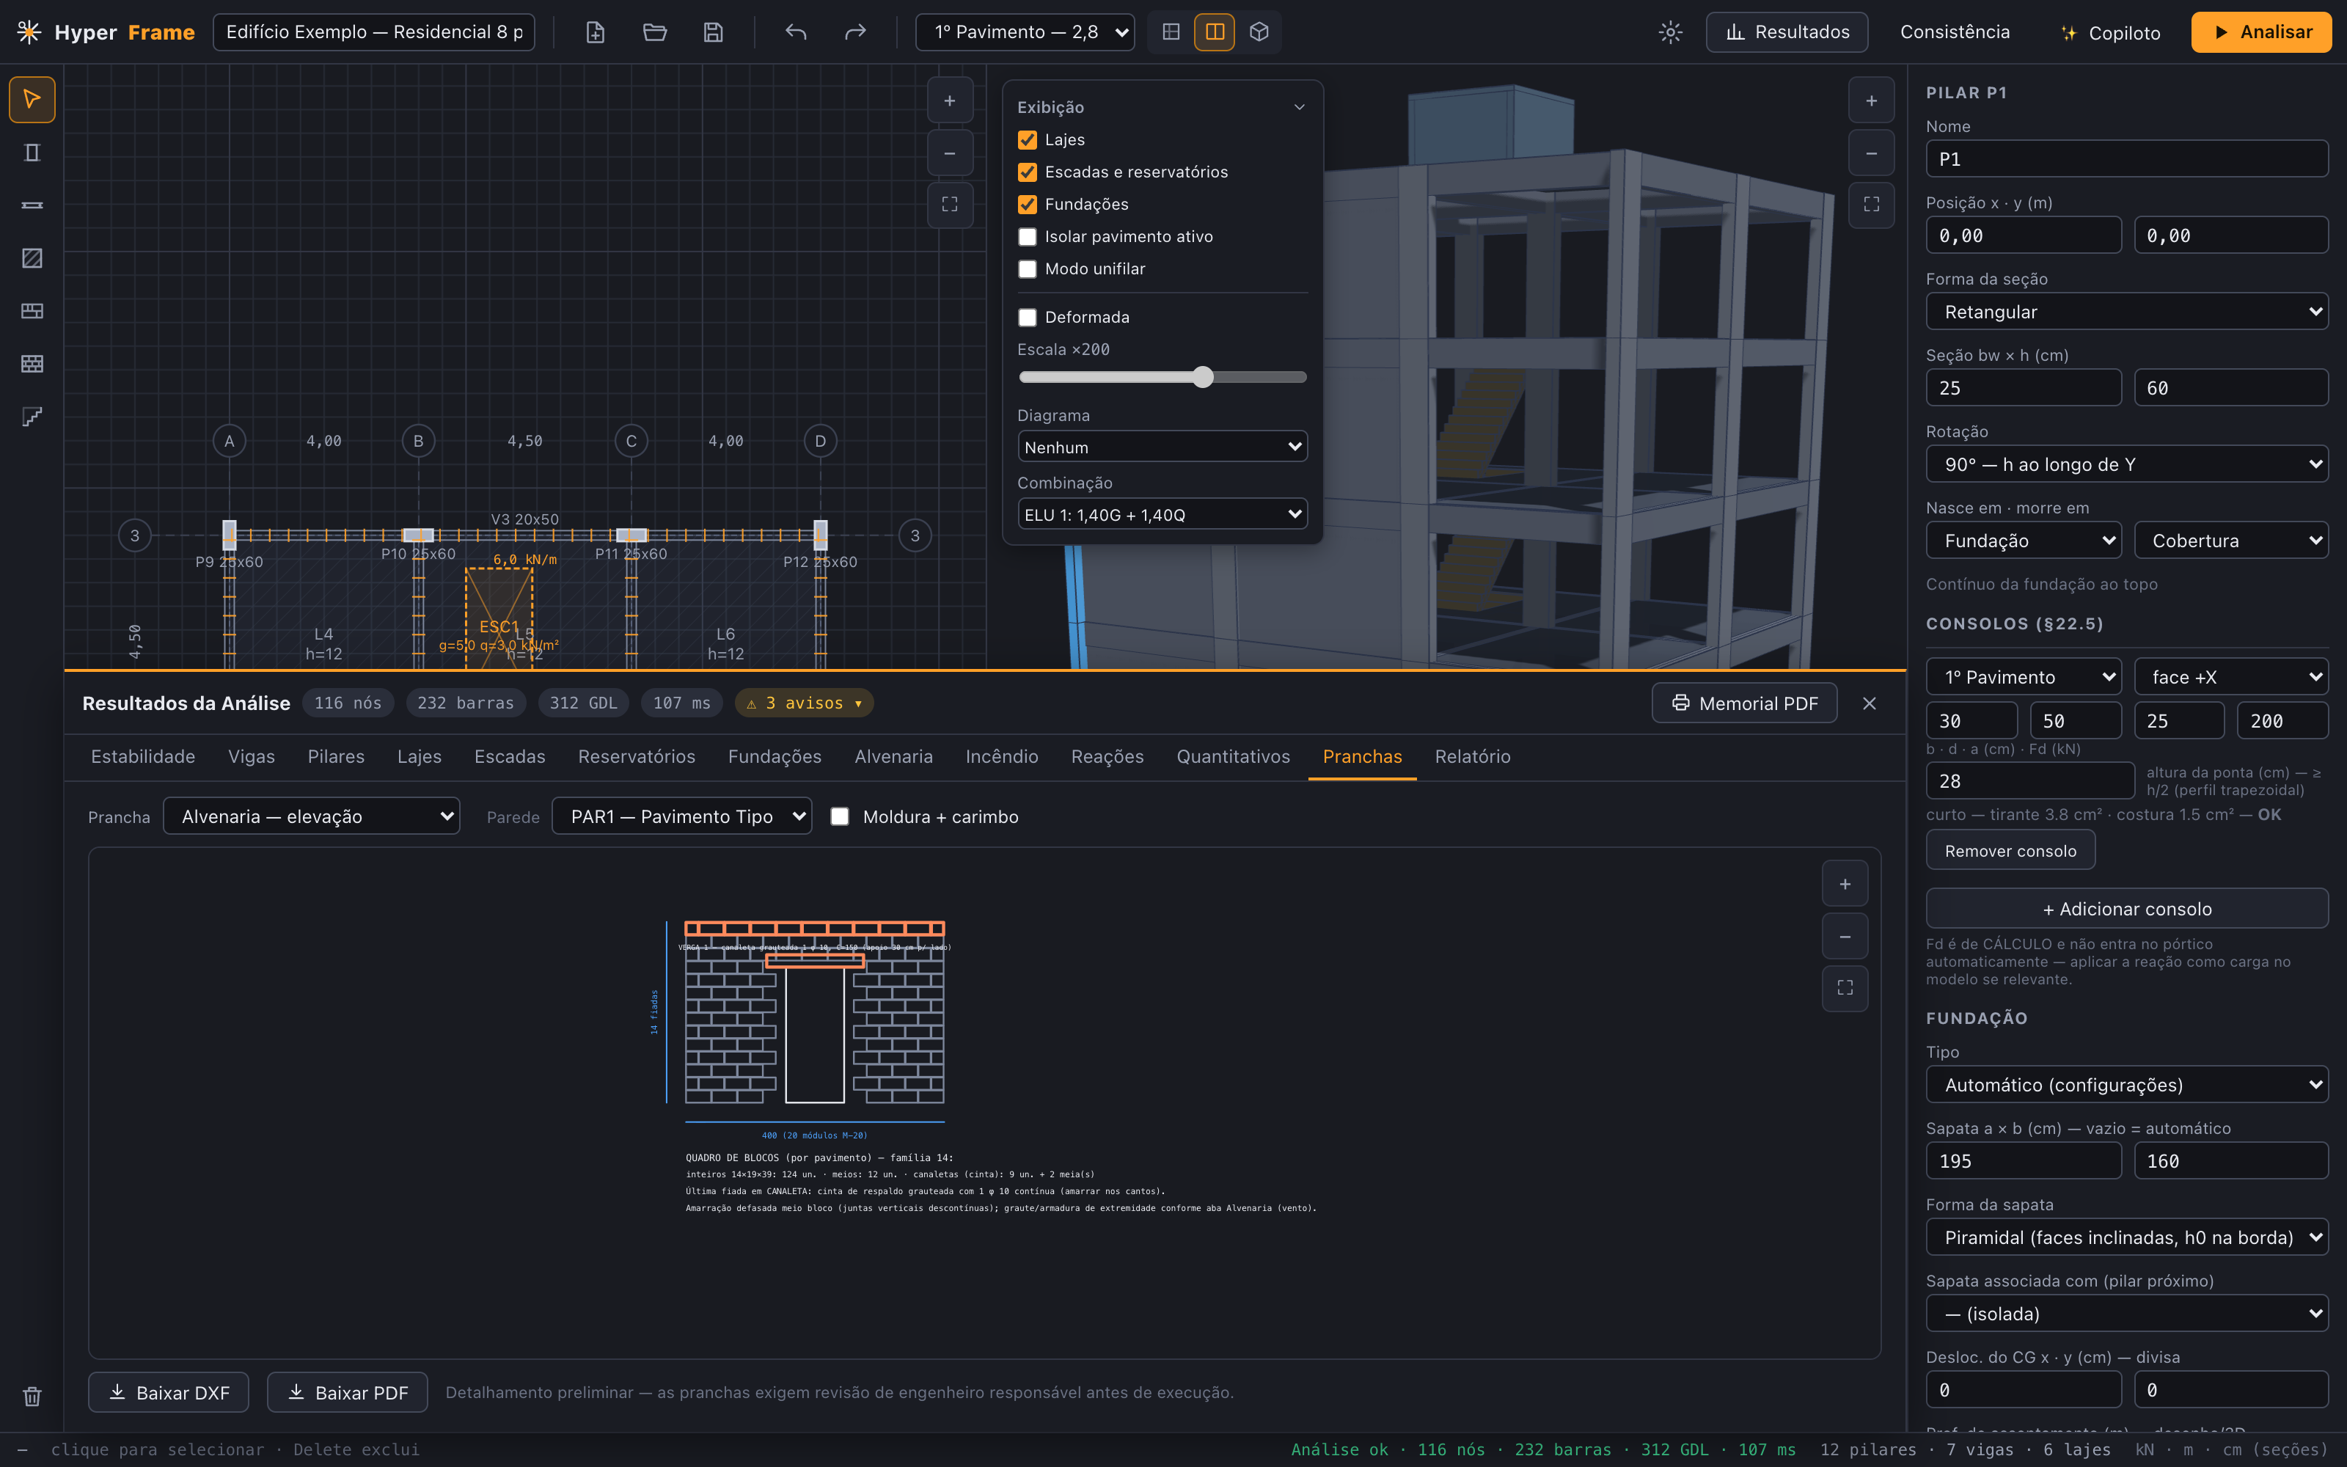2347x1467 pixels.
Task: Collapse the Exibição panel chevron
Action: (x=1299, y=107)
